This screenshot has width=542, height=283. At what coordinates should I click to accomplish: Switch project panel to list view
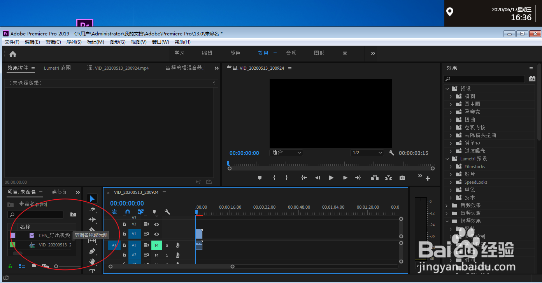click(x=22, y=266)
